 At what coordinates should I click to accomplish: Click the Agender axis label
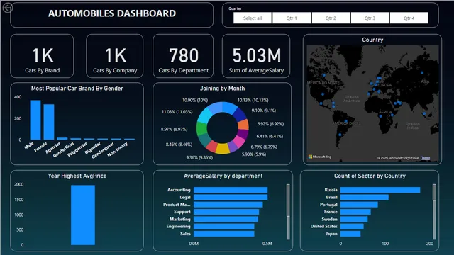click(x=53, y=147)
